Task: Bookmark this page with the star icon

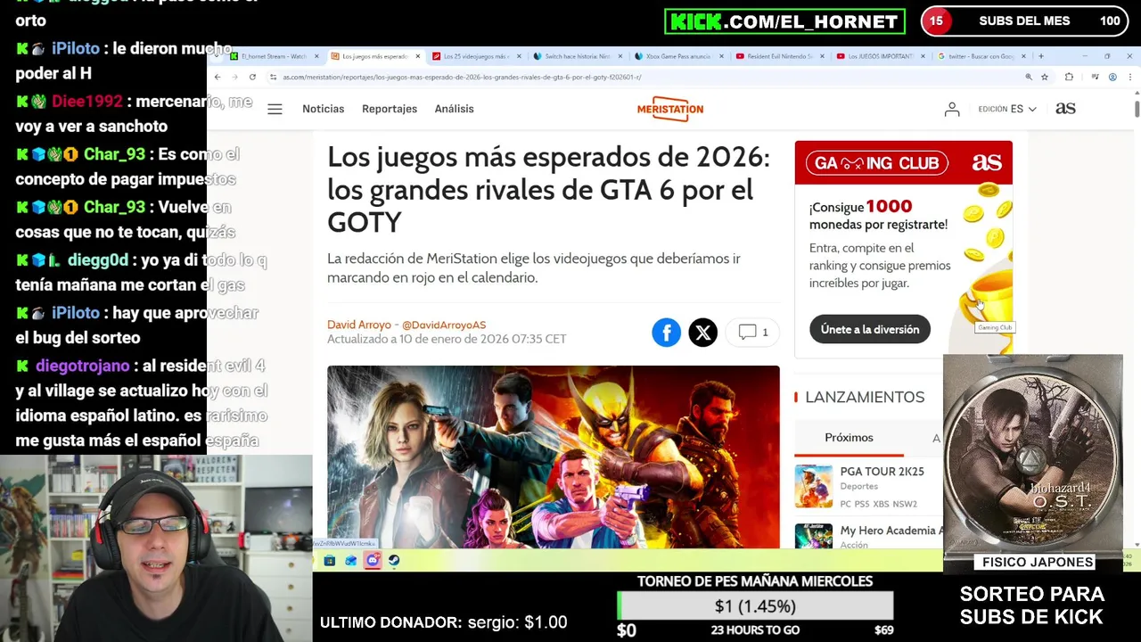Action: [x=1045, y=78]
